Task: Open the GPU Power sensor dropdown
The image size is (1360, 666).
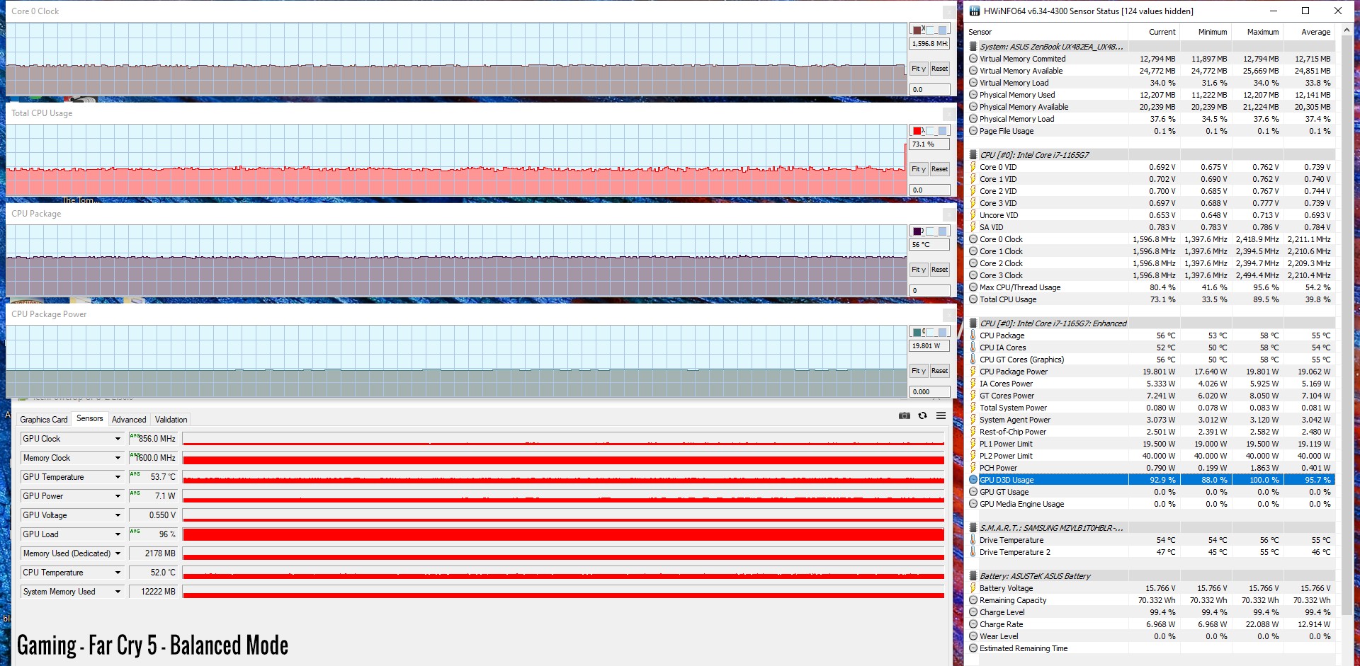Action: [x=118, y=496]
